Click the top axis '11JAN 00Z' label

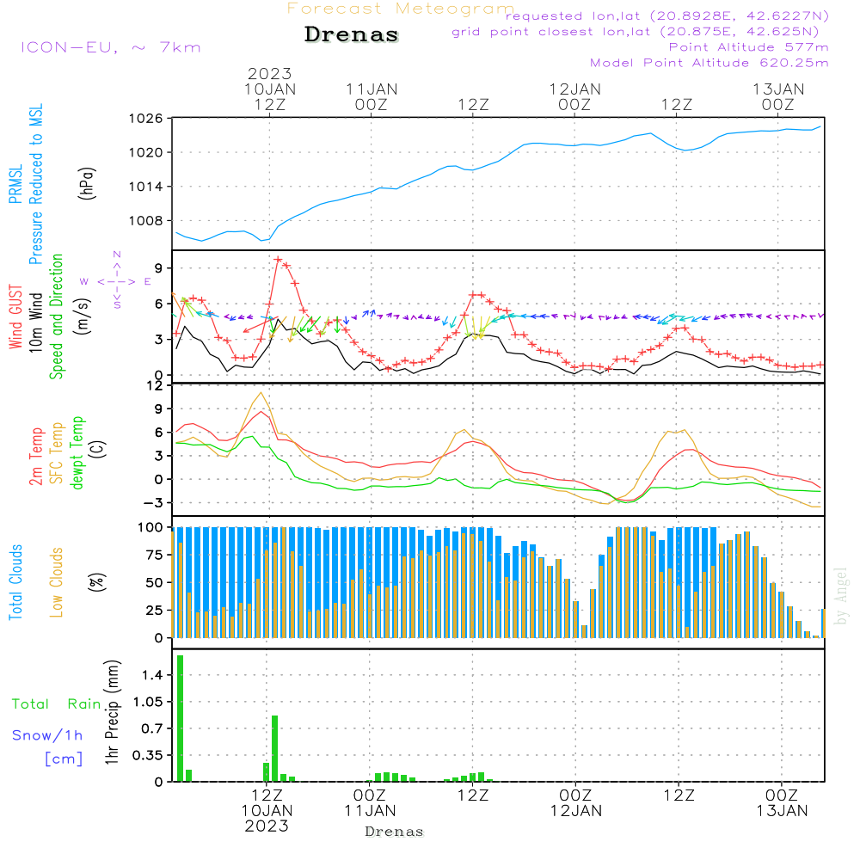[372, 96]
